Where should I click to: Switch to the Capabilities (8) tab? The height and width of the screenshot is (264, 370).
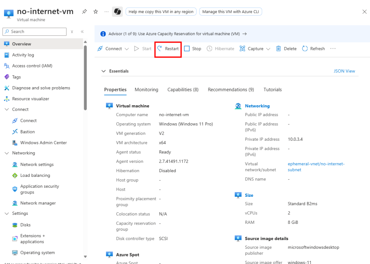(183, 89)
